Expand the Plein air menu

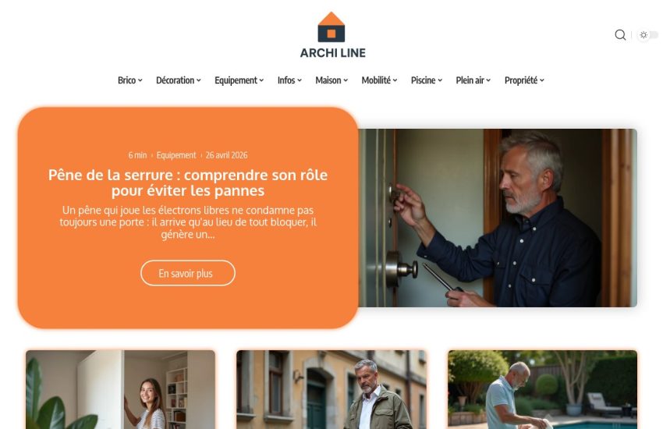[x=473, y=80]
